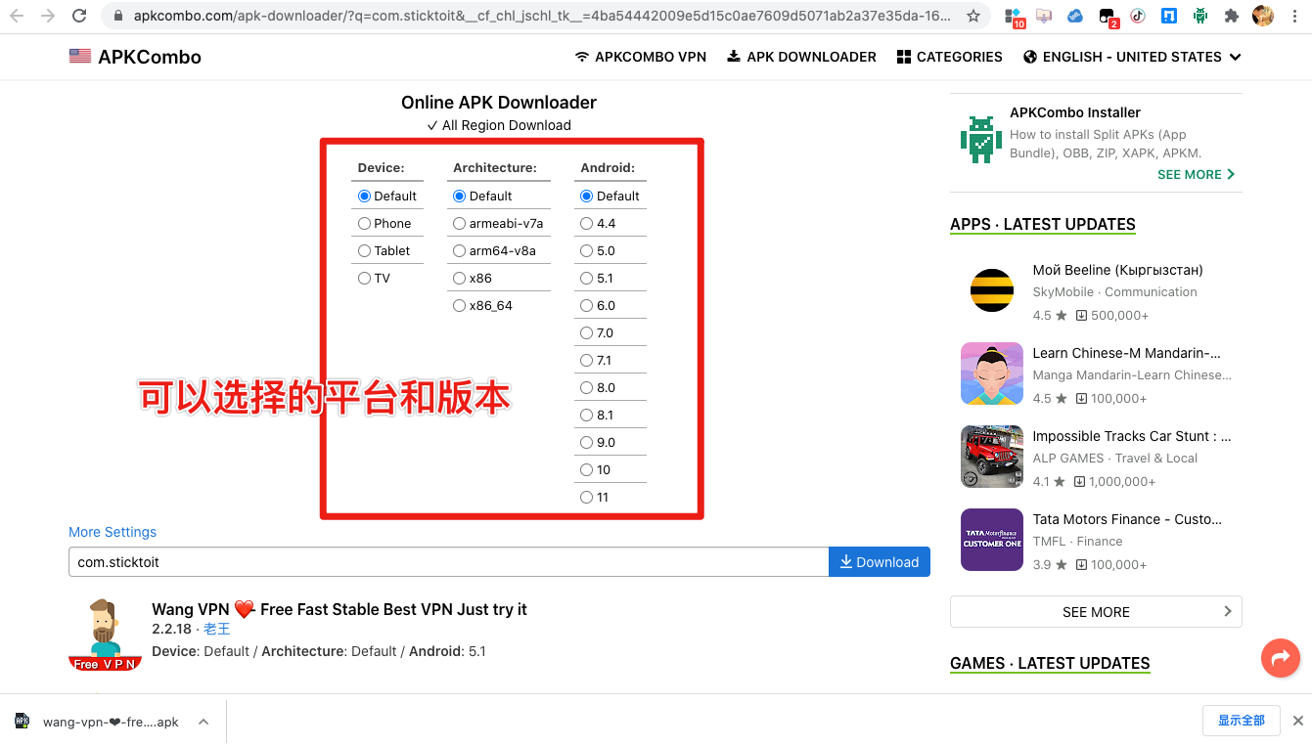
Task: Select Default Android version option
Action: (587, 197)
